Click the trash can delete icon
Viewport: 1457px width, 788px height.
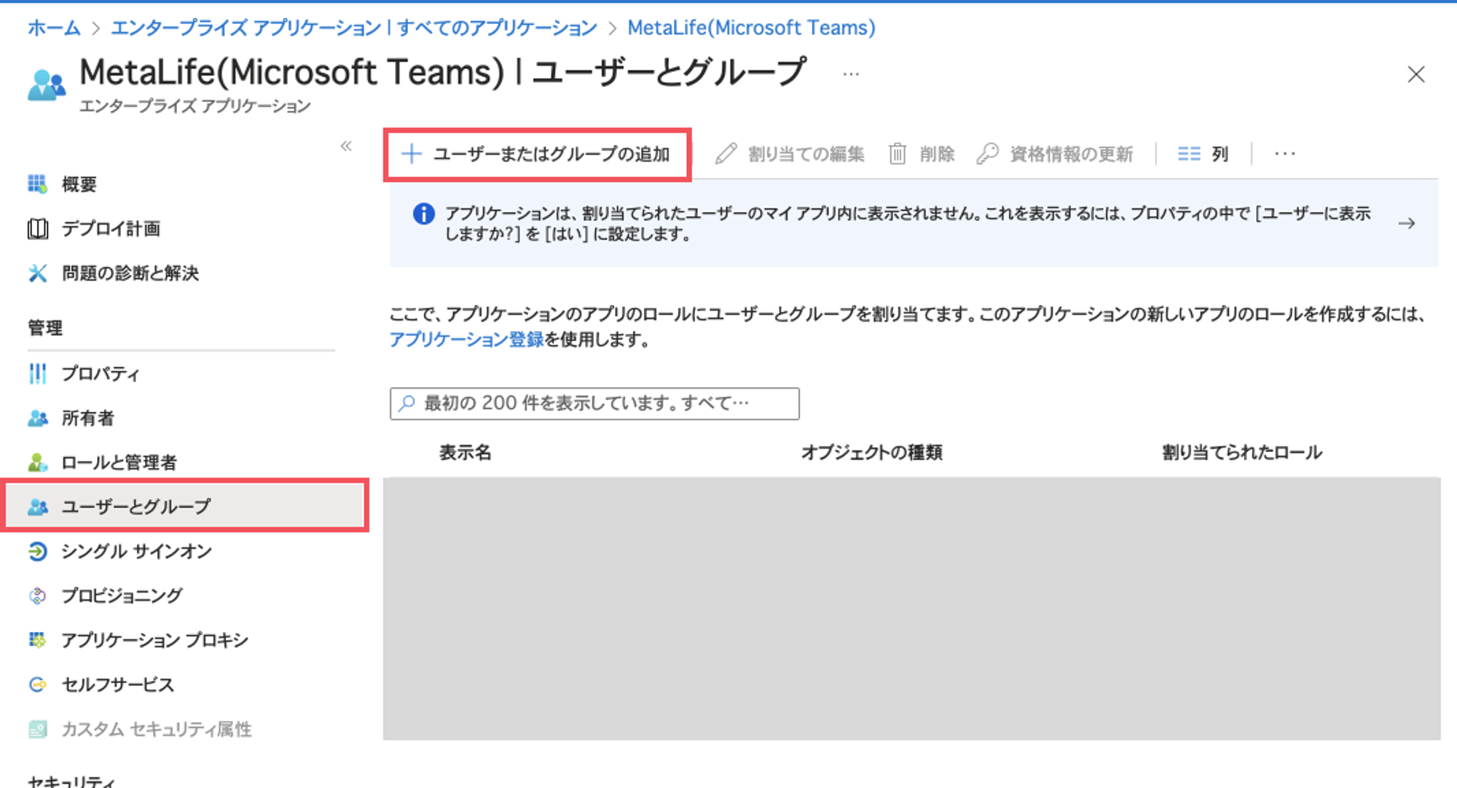pyautogui.click(x=898, y=154)
